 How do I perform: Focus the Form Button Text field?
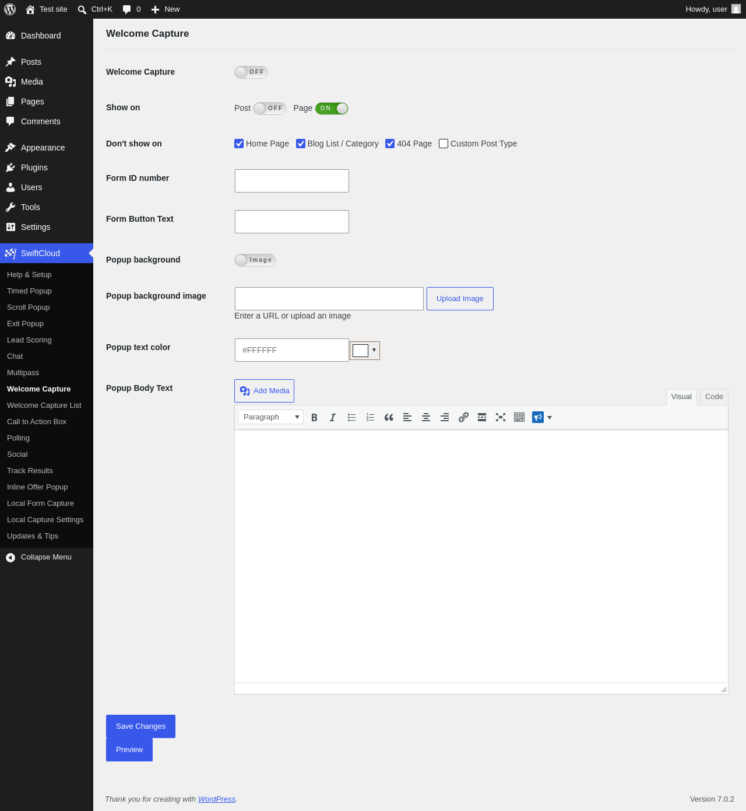tap(292, 222)
